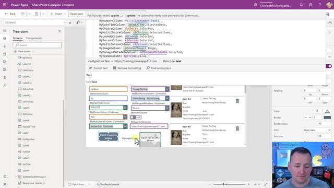Click the Paste clipboard icon
The image size is (334, 188).
coord(37,14)
